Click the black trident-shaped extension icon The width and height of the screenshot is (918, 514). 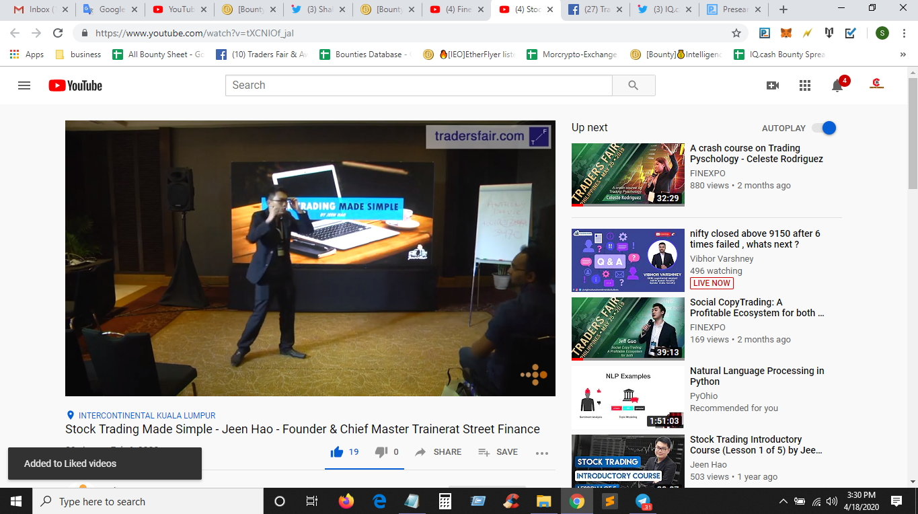click(829, 33)
